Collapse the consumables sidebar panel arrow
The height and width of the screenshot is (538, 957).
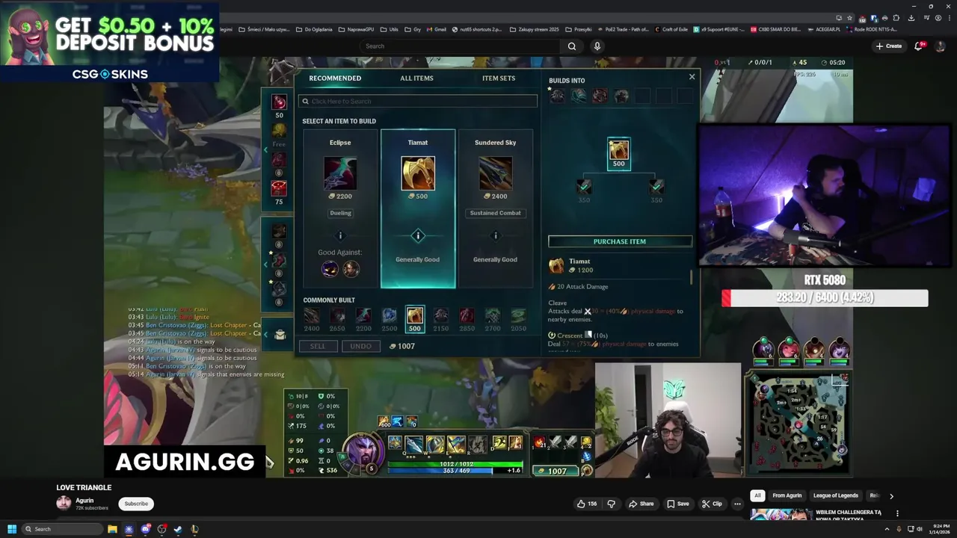[x=265, y=150]
